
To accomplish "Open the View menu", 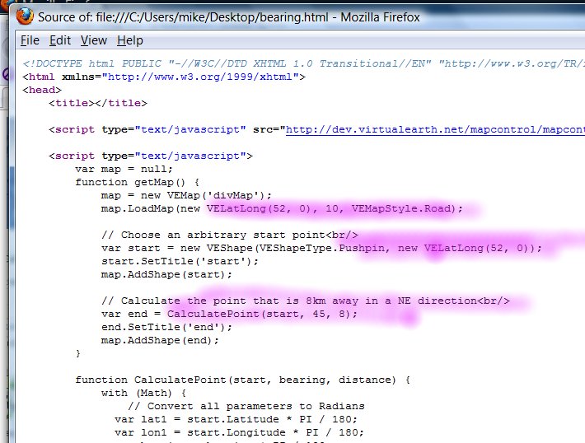I will click(94, 40).
